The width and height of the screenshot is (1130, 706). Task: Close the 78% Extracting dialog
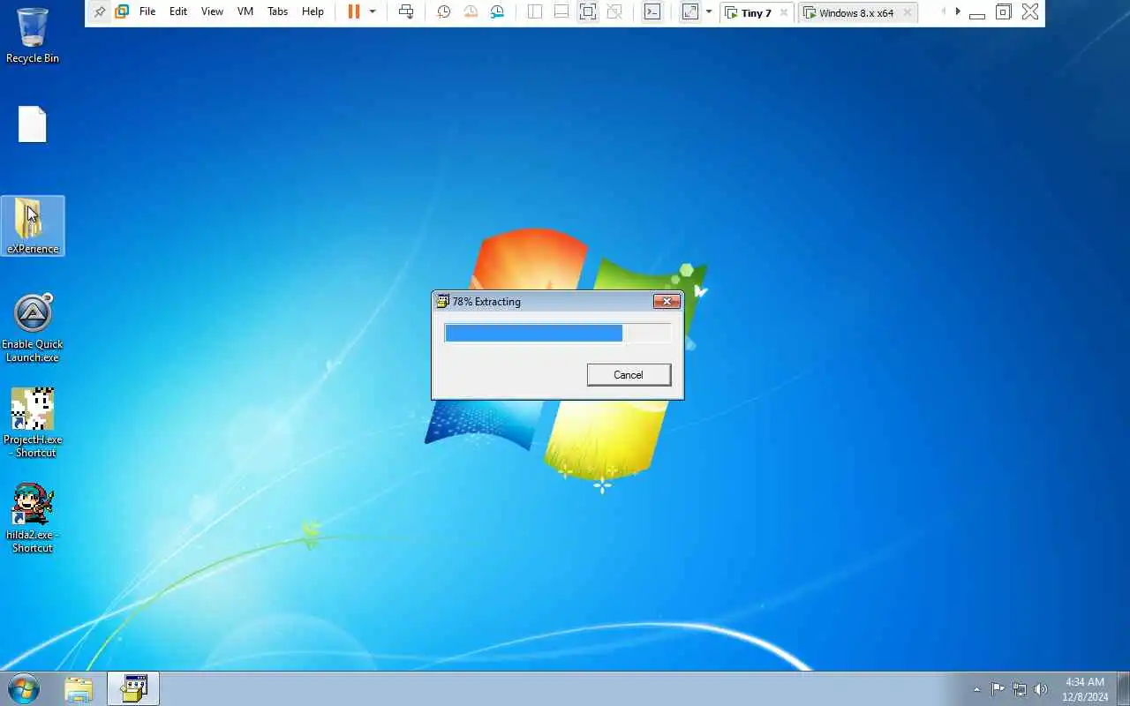click(x=667, y=302)
